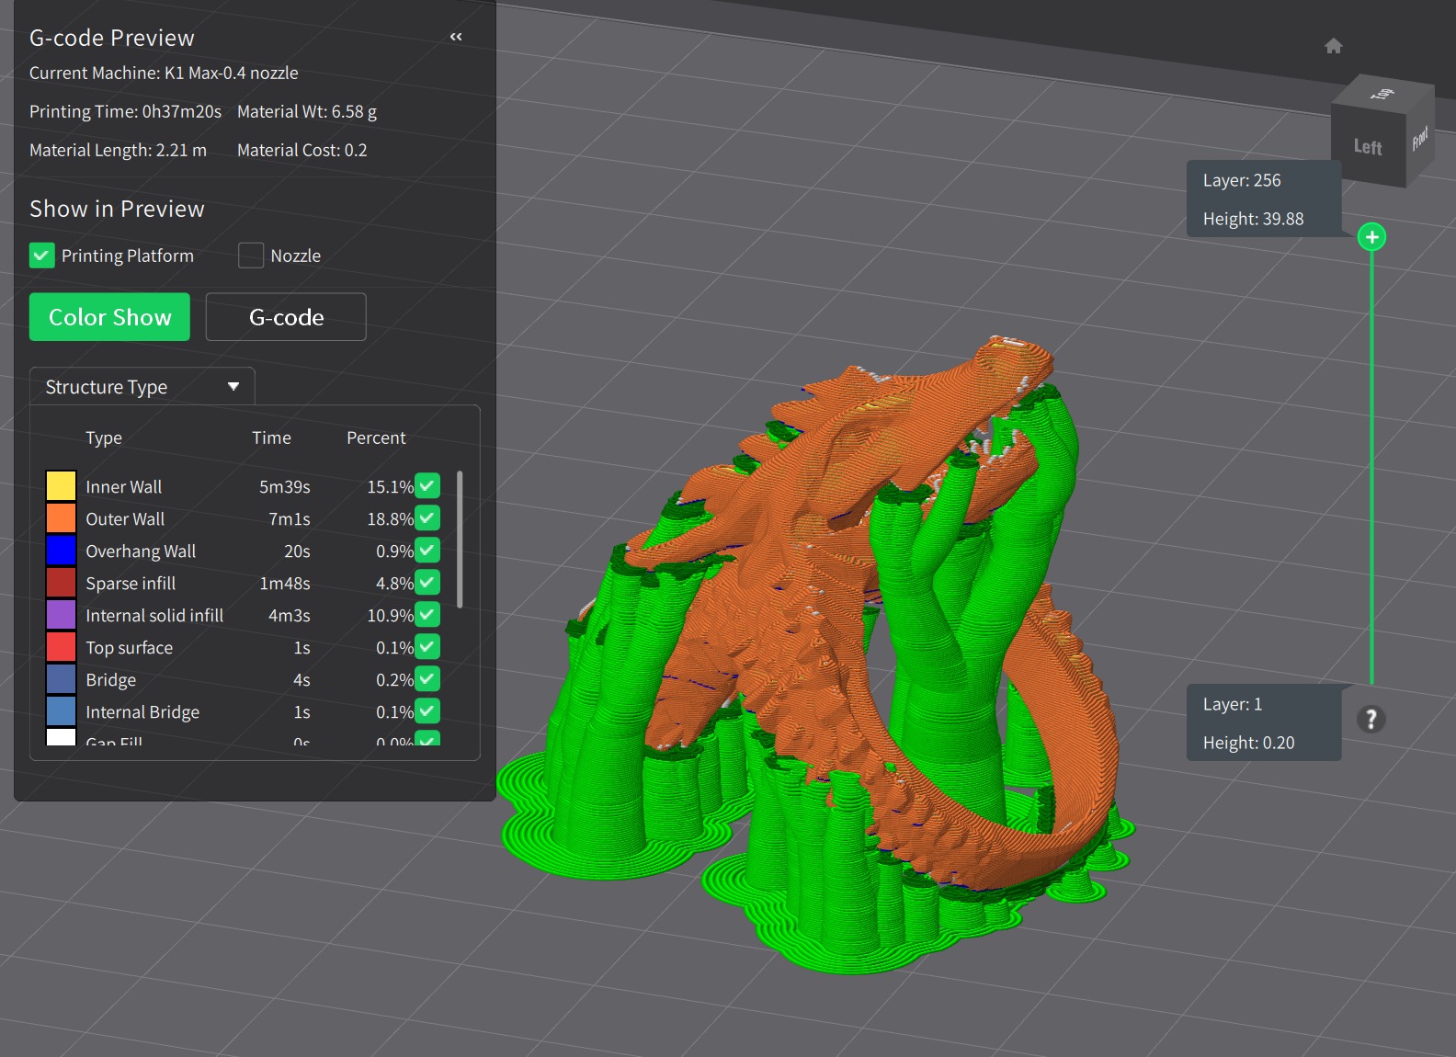Screen dimensions: 1456x1057
Task: Click the Time column header
Action: (272, 438)
